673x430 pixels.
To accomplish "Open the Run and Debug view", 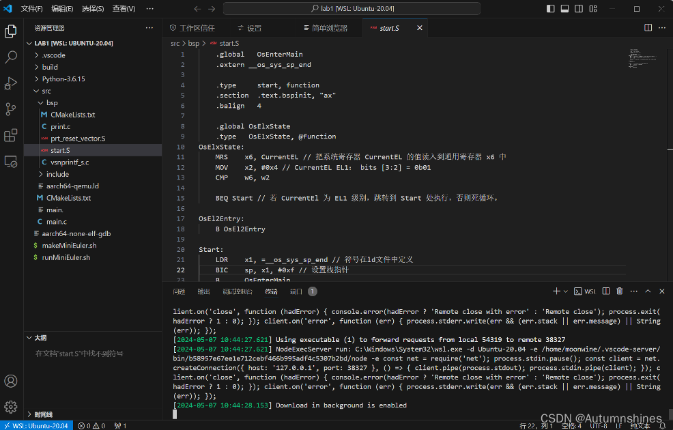I will pos(10,84).
